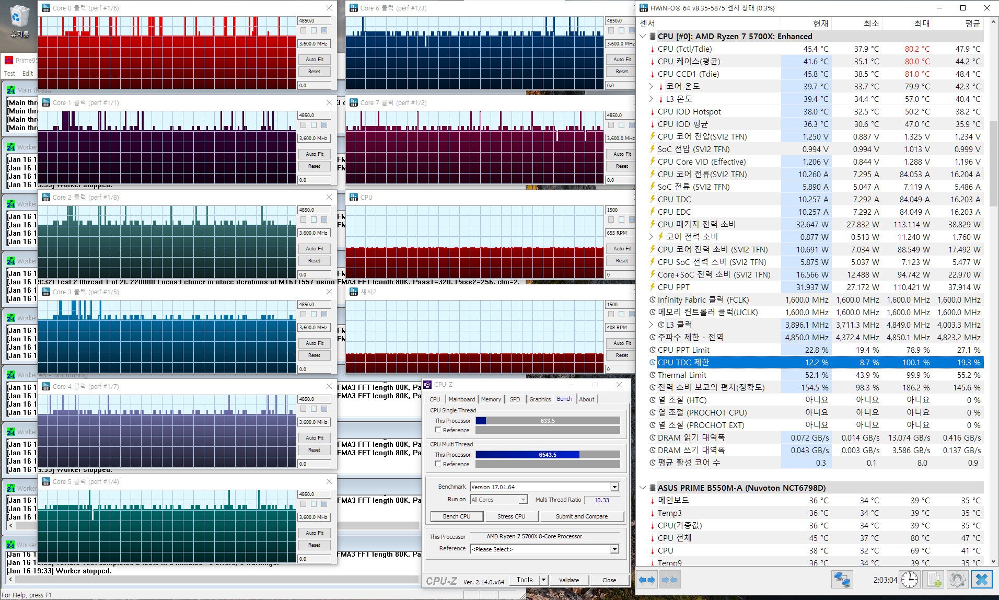The image size is (999, 600).
Task: Open the Benchmark version dropdown
Action: click(614, 487)
